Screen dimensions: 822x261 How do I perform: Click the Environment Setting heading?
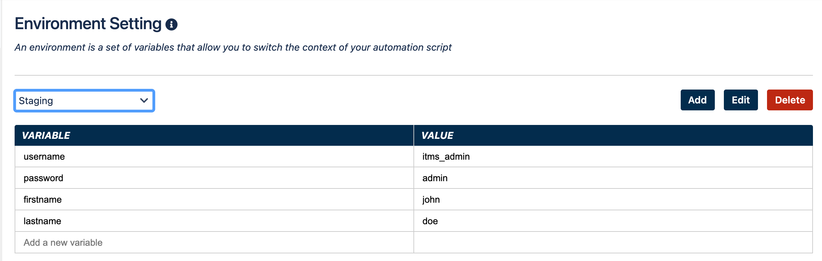88,24
